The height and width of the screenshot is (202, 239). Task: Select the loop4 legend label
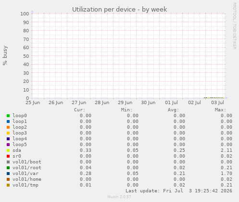click(x=20, y=139)
